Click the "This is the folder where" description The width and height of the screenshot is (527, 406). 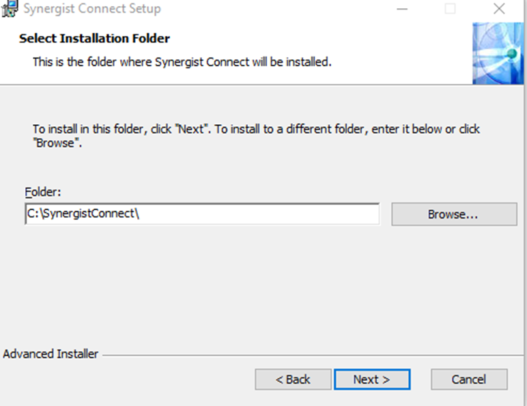click(182, 62)
